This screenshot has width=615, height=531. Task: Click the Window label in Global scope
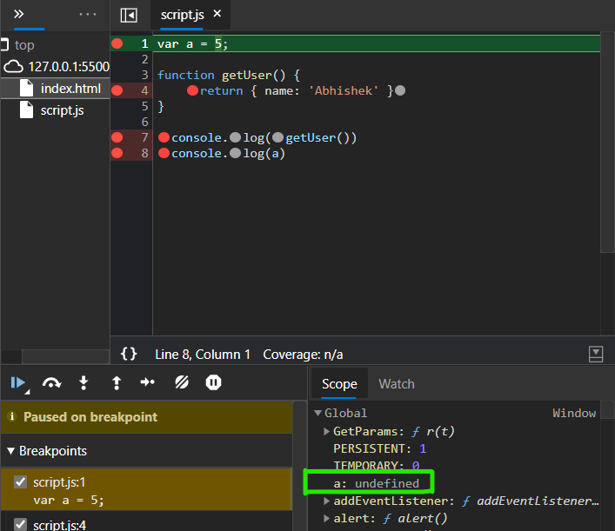pyautogui.click(x=574, y=413)
